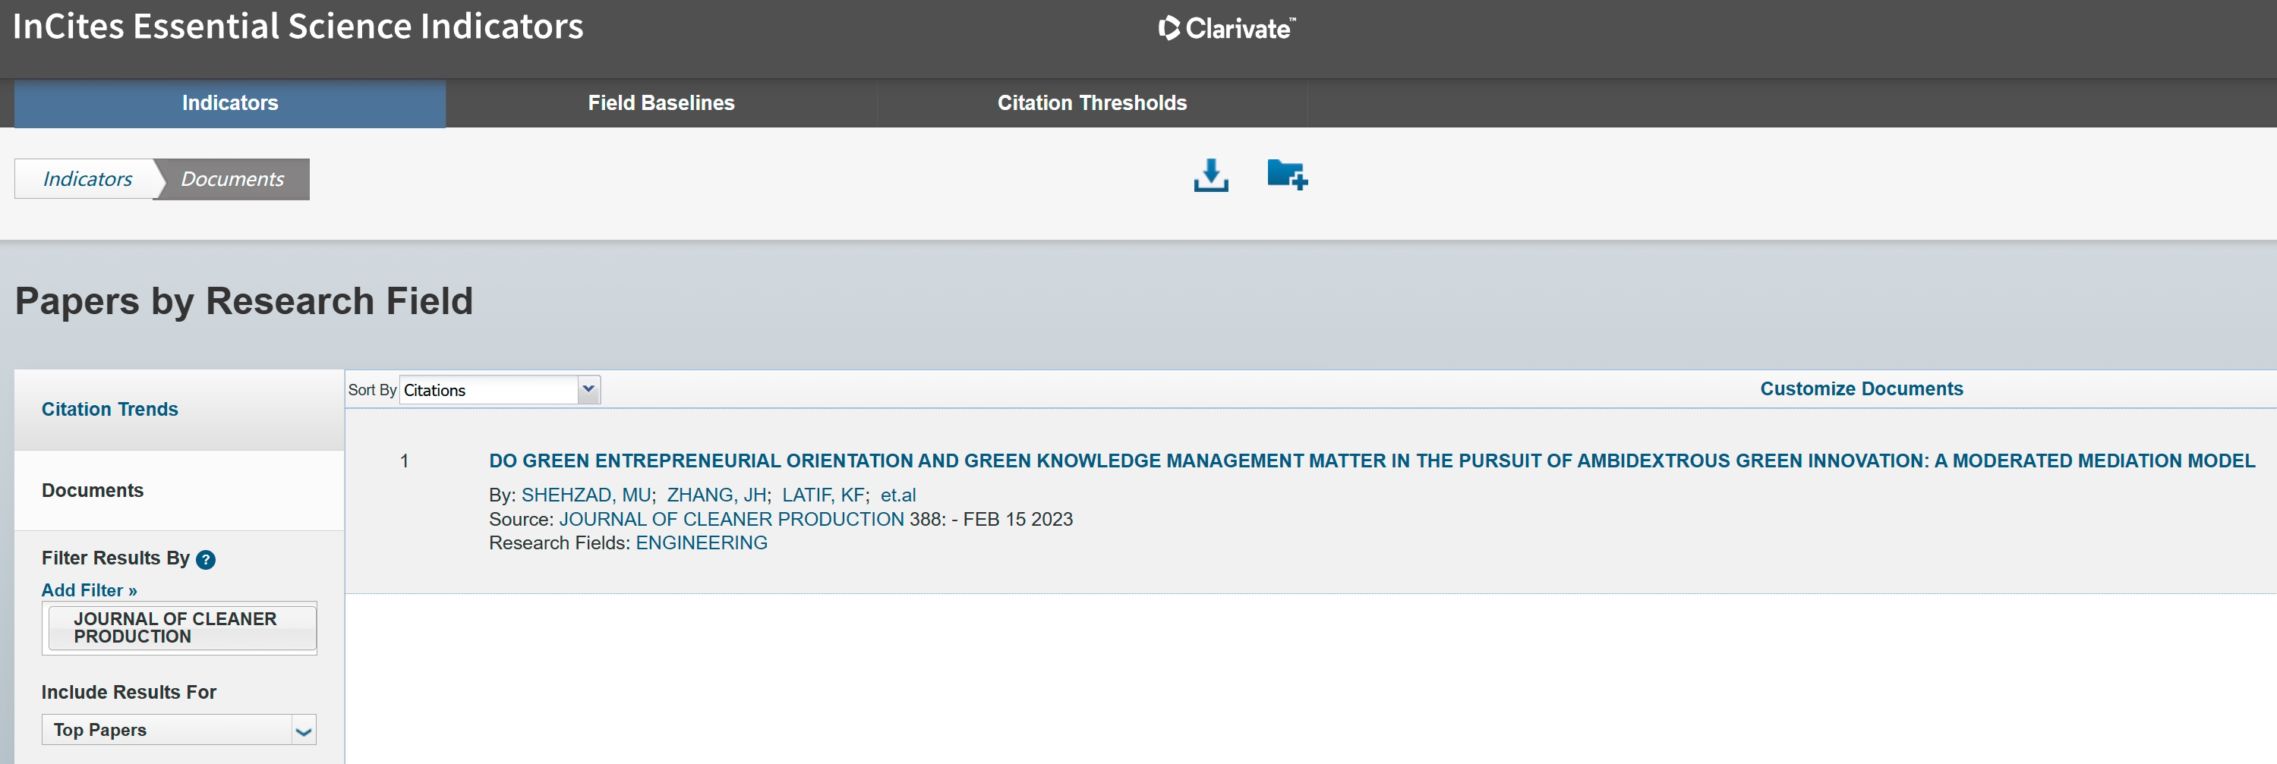This screenshot has height=764, width=2277.
Task: Click the Add Filter link
Action: click(90, 590)
